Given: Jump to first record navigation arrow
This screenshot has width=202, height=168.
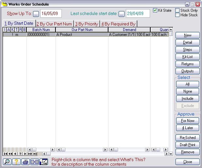Looking at the screenshot, I should click(5, 154).
